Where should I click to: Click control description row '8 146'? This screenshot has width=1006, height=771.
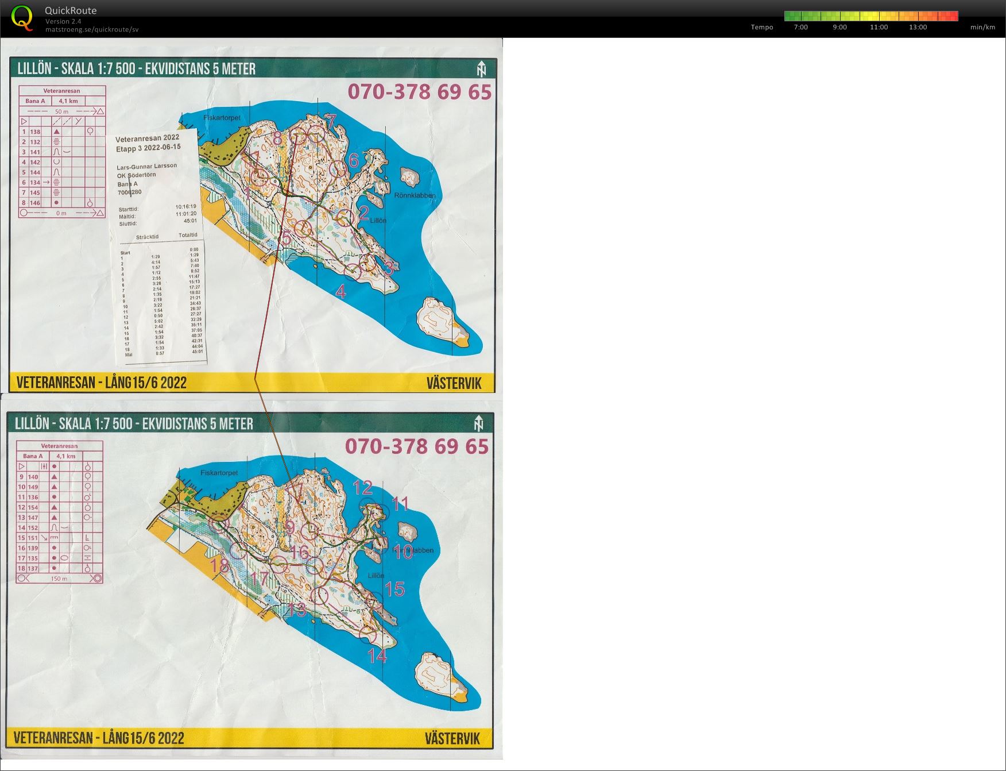point(62,203)
